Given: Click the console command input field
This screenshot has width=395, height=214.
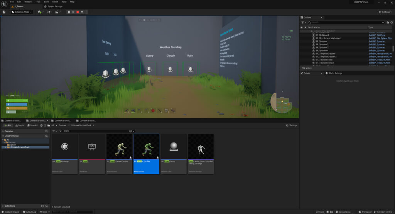Looking at the screenshot, I should tap(72, 212).
